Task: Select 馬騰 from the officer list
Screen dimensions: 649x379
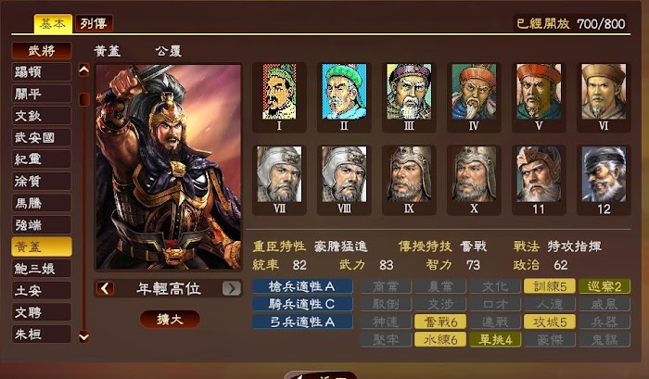Action: [x=42, y=203]
